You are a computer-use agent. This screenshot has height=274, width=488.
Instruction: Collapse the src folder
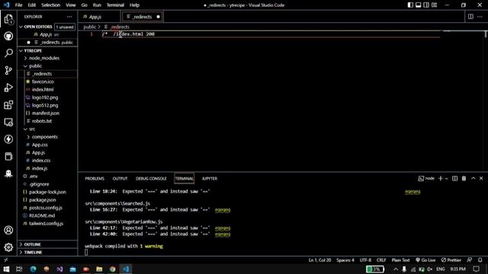[x=25, y=129]
